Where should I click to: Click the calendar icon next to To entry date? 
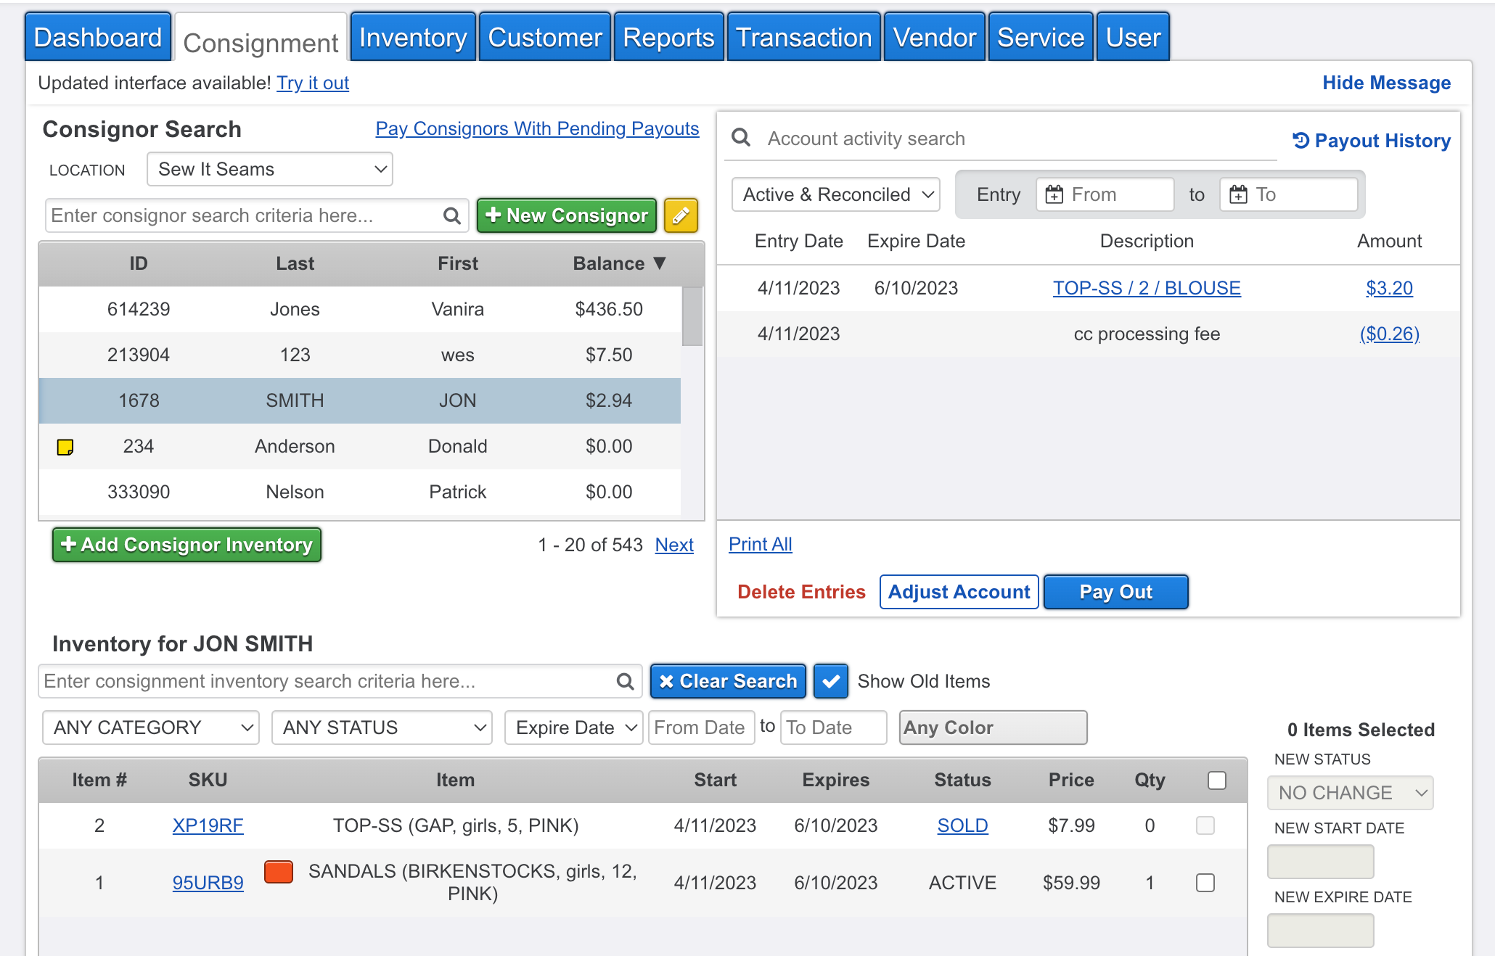click(1239, 194)
